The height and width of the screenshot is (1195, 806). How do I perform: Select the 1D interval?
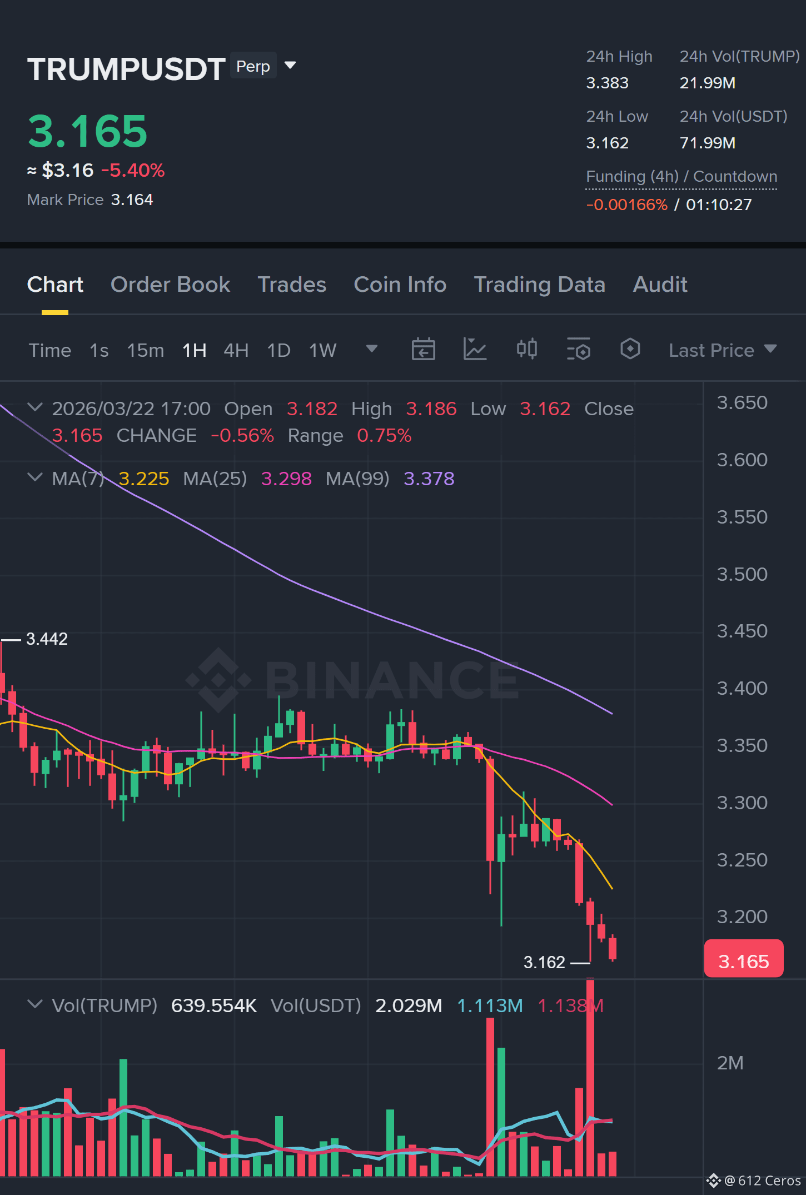[x=278, y=351]
